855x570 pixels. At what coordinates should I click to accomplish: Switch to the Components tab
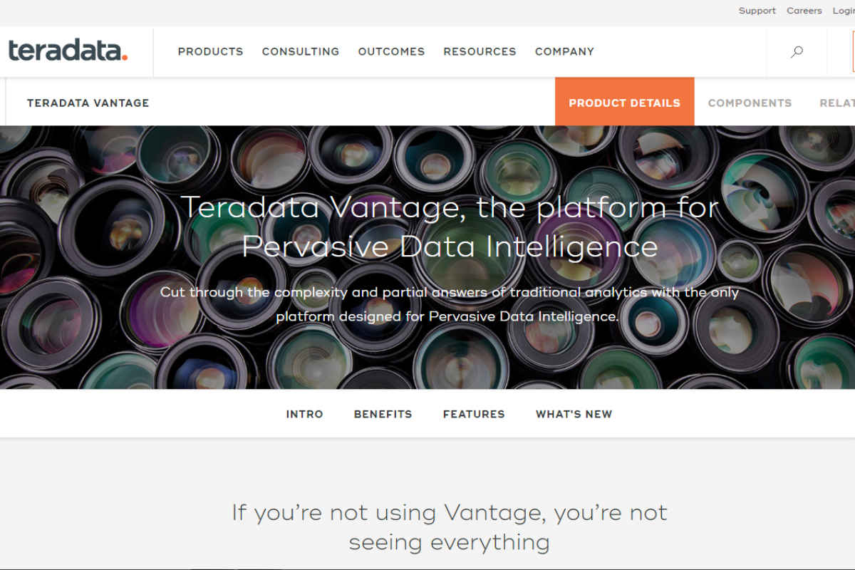pos(750,103)
